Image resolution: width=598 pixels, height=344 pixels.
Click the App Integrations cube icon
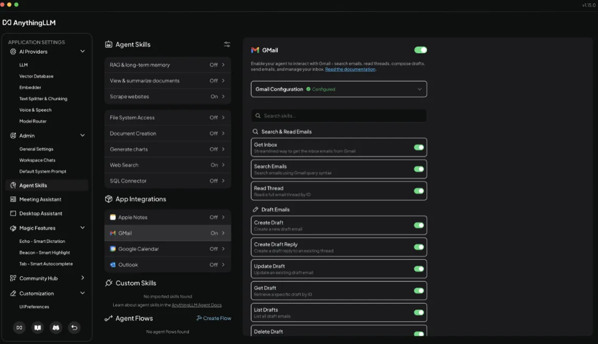coord(108,199)
